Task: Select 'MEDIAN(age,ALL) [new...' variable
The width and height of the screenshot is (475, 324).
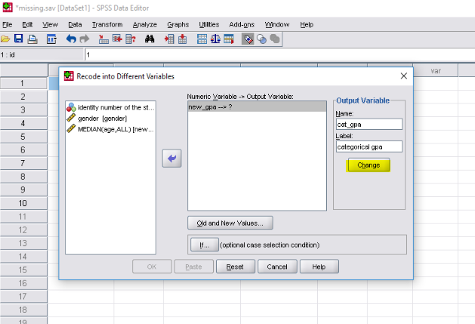Action: (110, 129)
